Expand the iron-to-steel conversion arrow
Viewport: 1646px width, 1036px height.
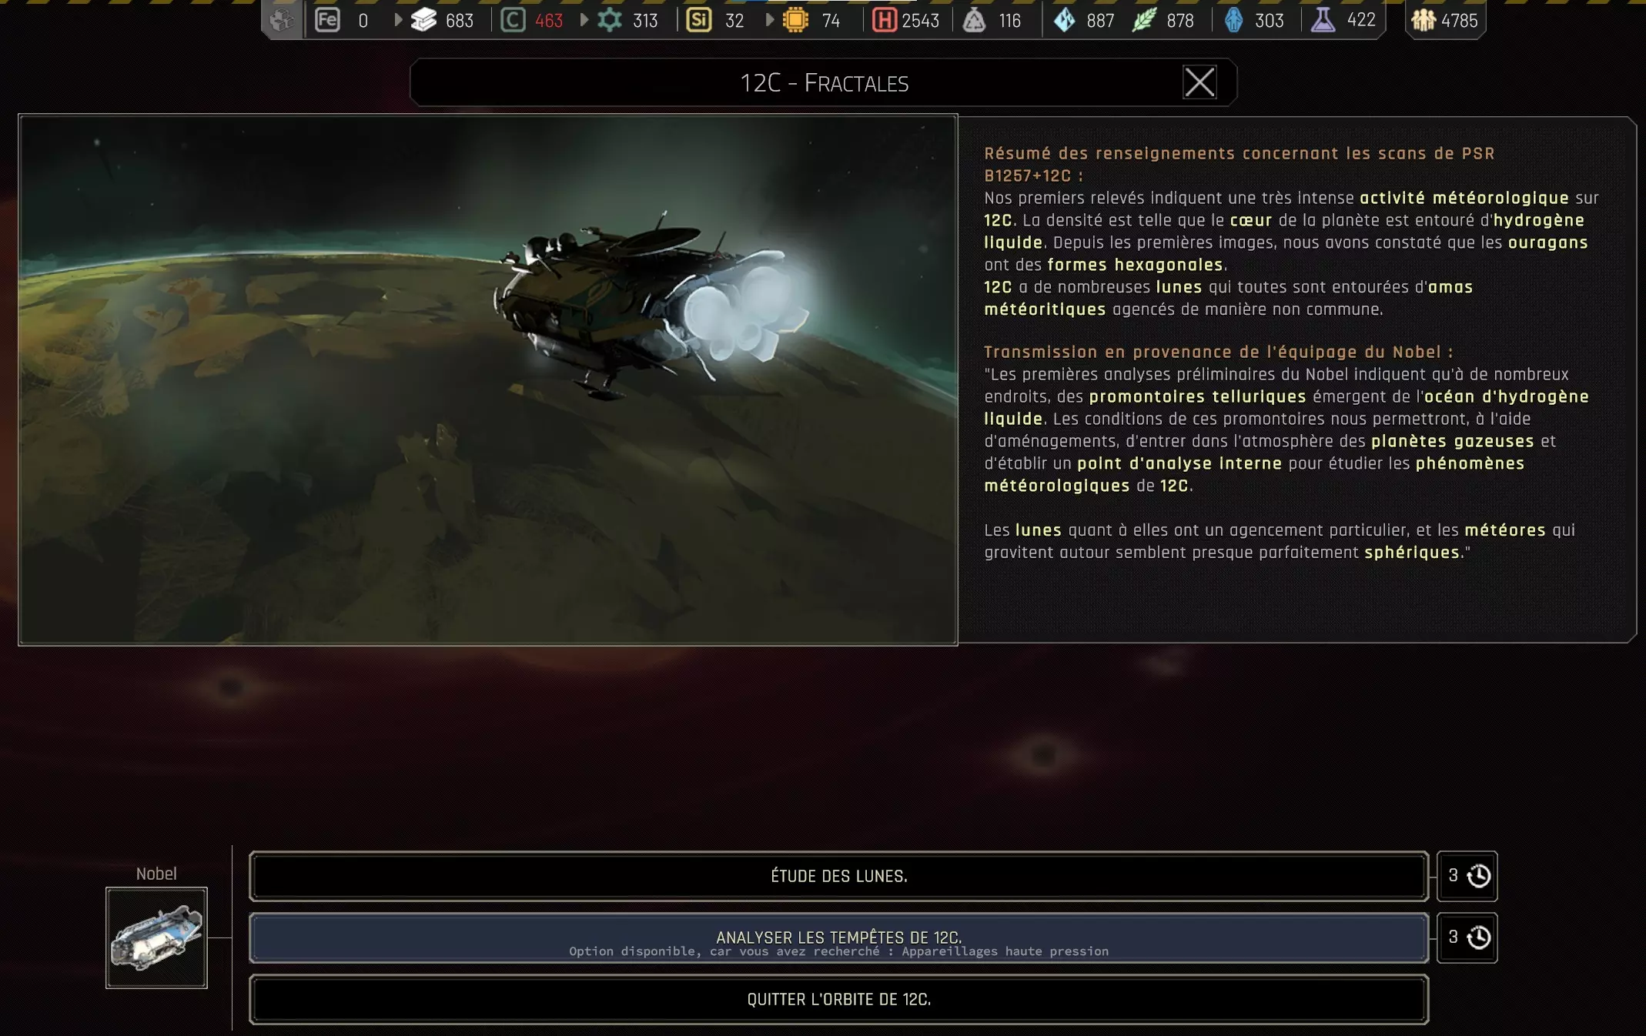click(x=398, y=20)
